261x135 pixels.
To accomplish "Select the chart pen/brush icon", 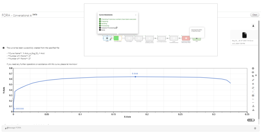I will tap(253, 80).
